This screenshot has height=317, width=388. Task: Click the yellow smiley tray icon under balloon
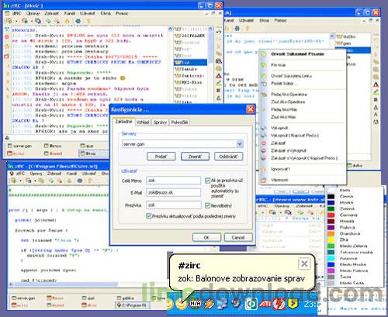click(x=182, y=305)
